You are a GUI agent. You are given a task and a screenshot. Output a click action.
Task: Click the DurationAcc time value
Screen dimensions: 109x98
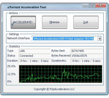(87, 61)
